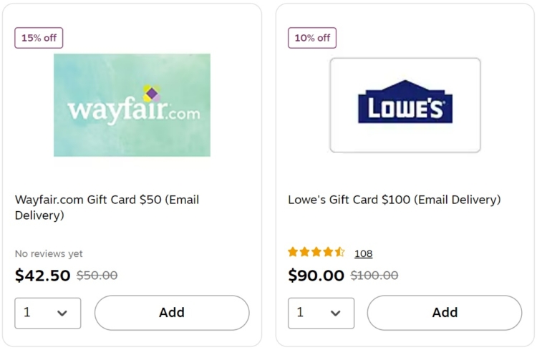Click the crossed-out $100.00 original price
This screenshot has height=350, width=537.
tap(374, 275)
